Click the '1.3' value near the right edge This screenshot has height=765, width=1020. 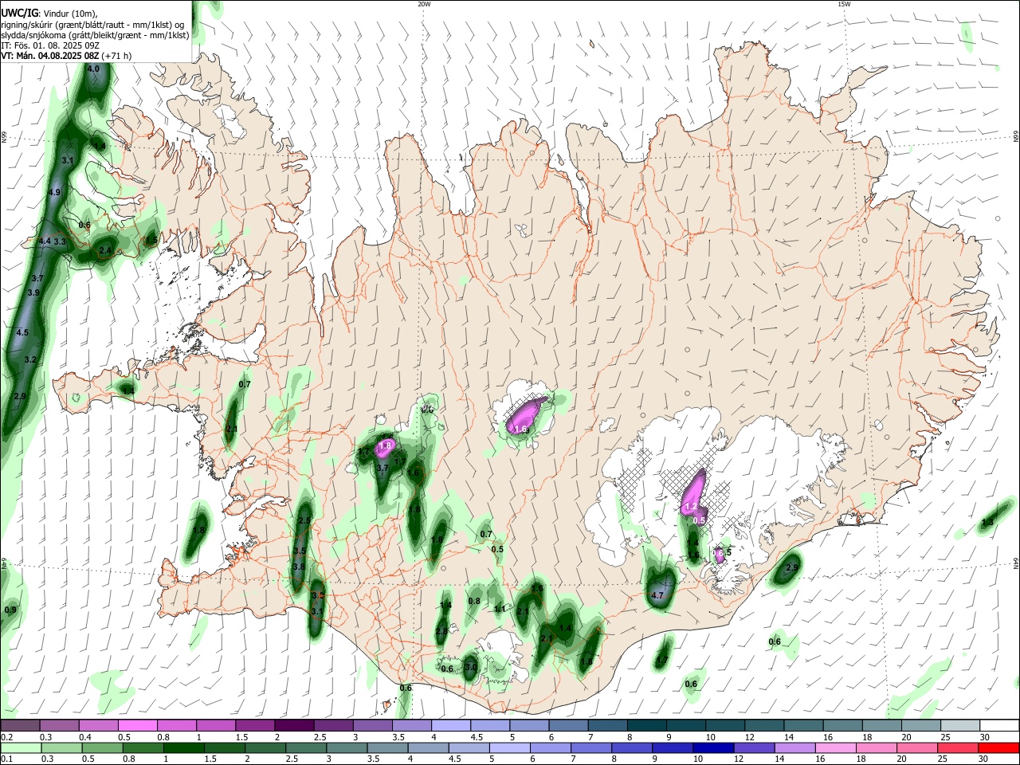click(x=987, y=523)
